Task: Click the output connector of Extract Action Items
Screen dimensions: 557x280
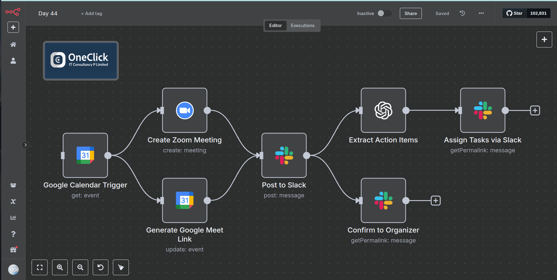Action: tap(406, 110)
